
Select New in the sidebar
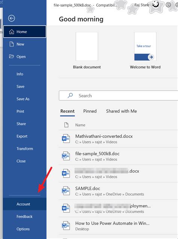[x=24, y=44]
